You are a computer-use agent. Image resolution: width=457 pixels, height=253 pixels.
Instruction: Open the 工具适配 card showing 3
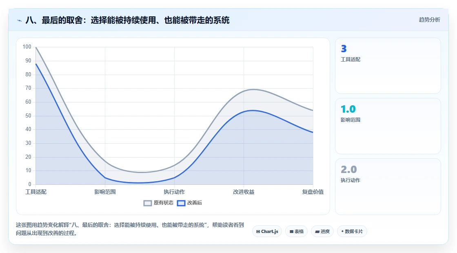tap(388, 66)
